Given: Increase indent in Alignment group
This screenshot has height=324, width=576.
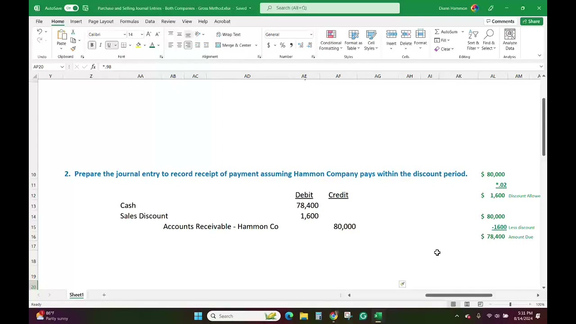Looking at the screenshot, I should [x=206, y=45].
